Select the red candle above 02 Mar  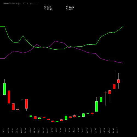coord(114,87)
